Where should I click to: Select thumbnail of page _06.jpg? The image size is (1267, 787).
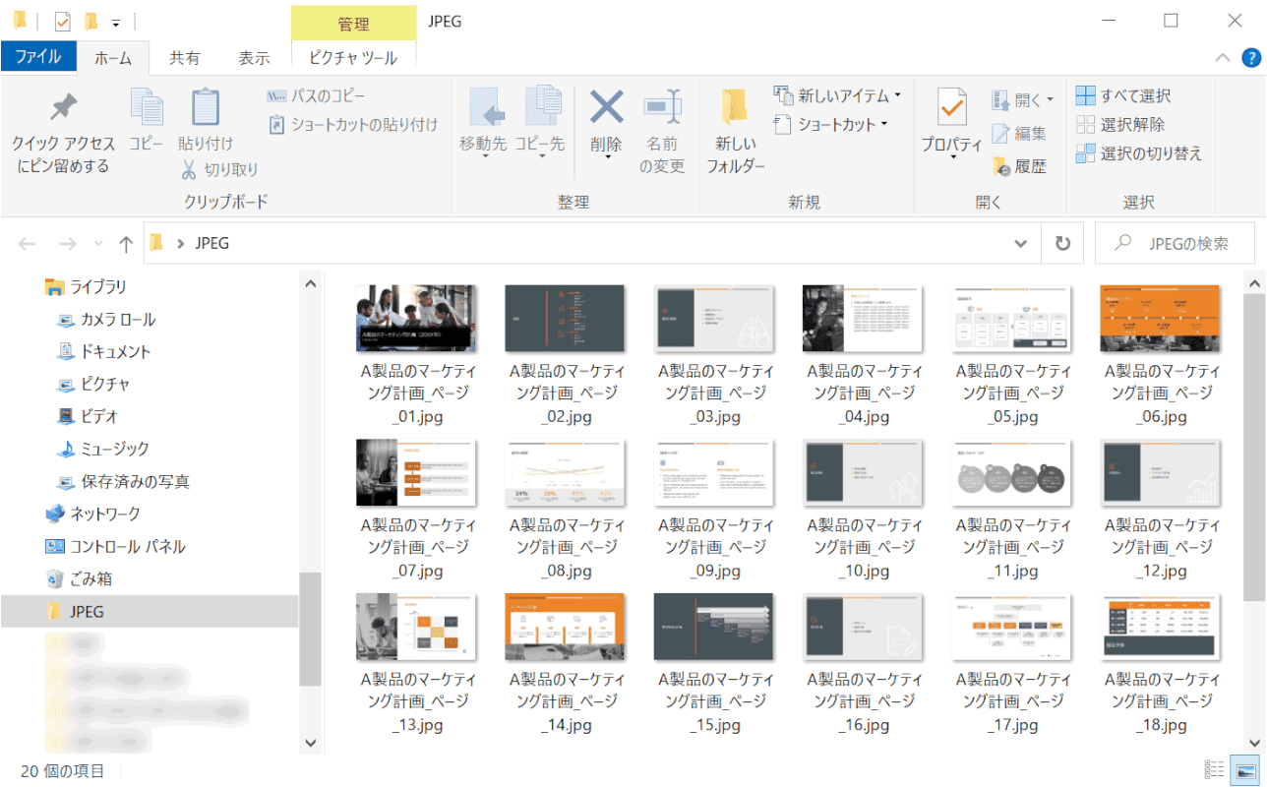[1160, 318]
